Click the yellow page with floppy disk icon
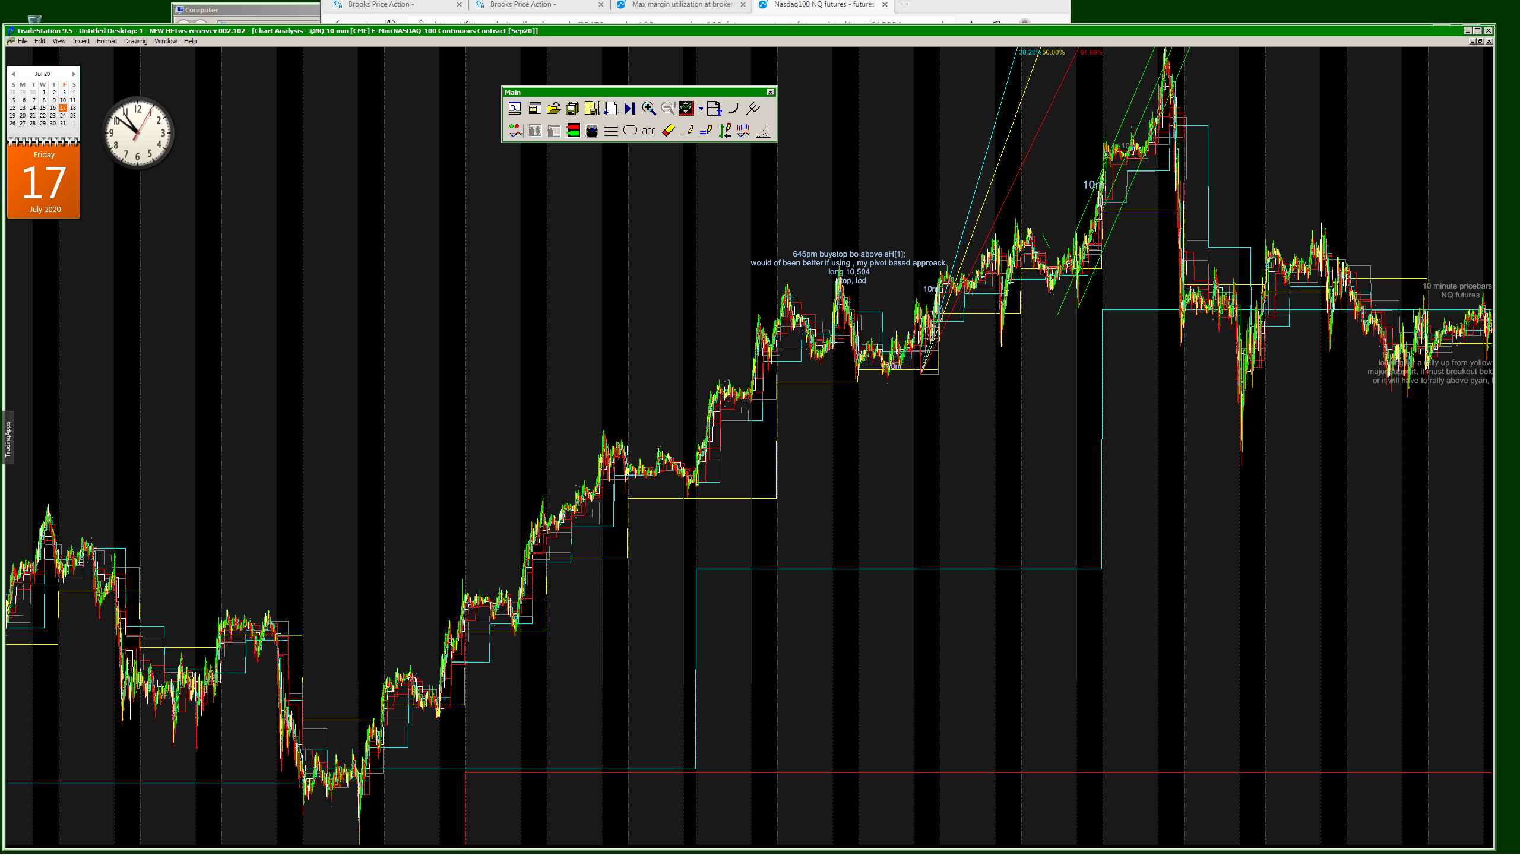This screenshot has height=855, width=1520. pos(591,108)
